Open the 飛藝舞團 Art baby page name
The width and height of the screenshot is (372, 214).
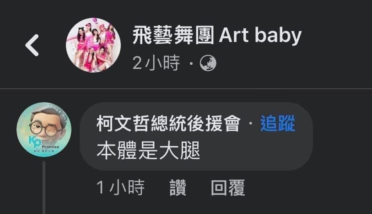tap(217, 36)
